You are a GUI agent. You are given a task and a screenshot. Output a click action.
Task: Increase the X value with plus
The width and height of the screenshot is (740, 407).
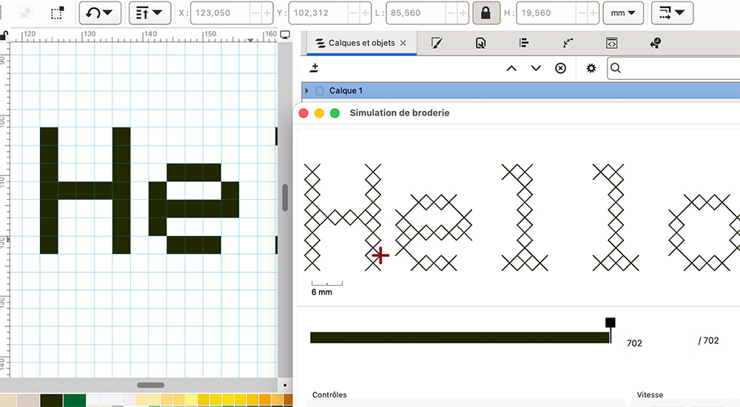267,13
